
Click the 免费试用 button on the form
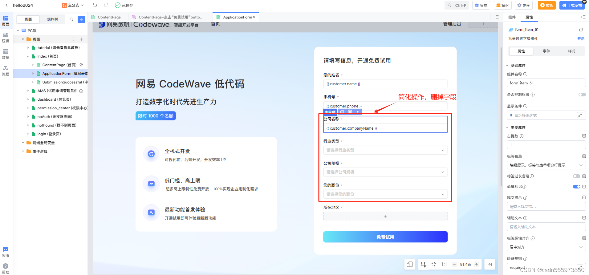[385, 237]
